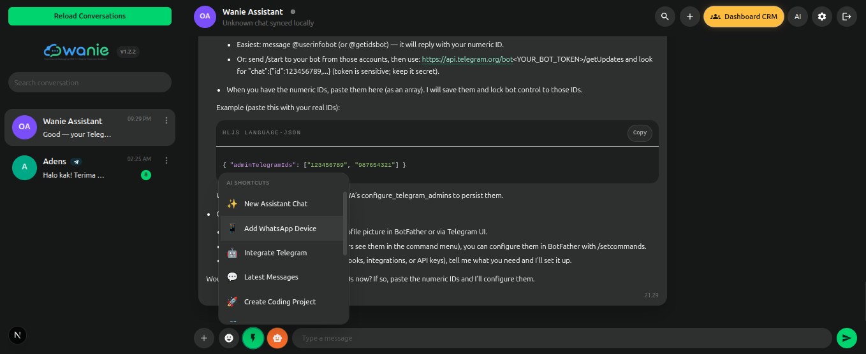Select Integrate Telegram shortcut
The height and width of the screenshot is (354, 866).
coord(281,253)
